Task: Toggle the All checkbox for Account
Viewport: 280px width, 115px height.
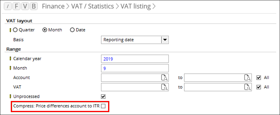Action: (258, 78)
